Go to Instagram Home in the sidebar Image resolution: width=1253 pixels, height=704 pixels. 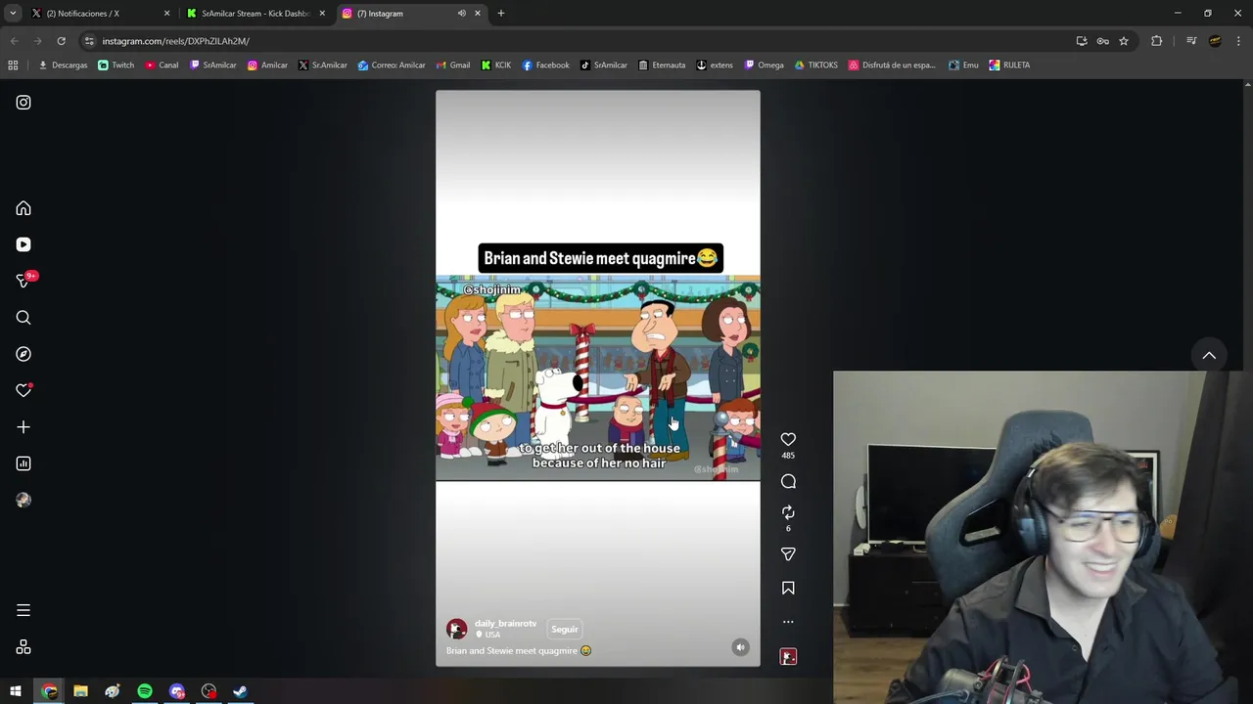(23, 208)
